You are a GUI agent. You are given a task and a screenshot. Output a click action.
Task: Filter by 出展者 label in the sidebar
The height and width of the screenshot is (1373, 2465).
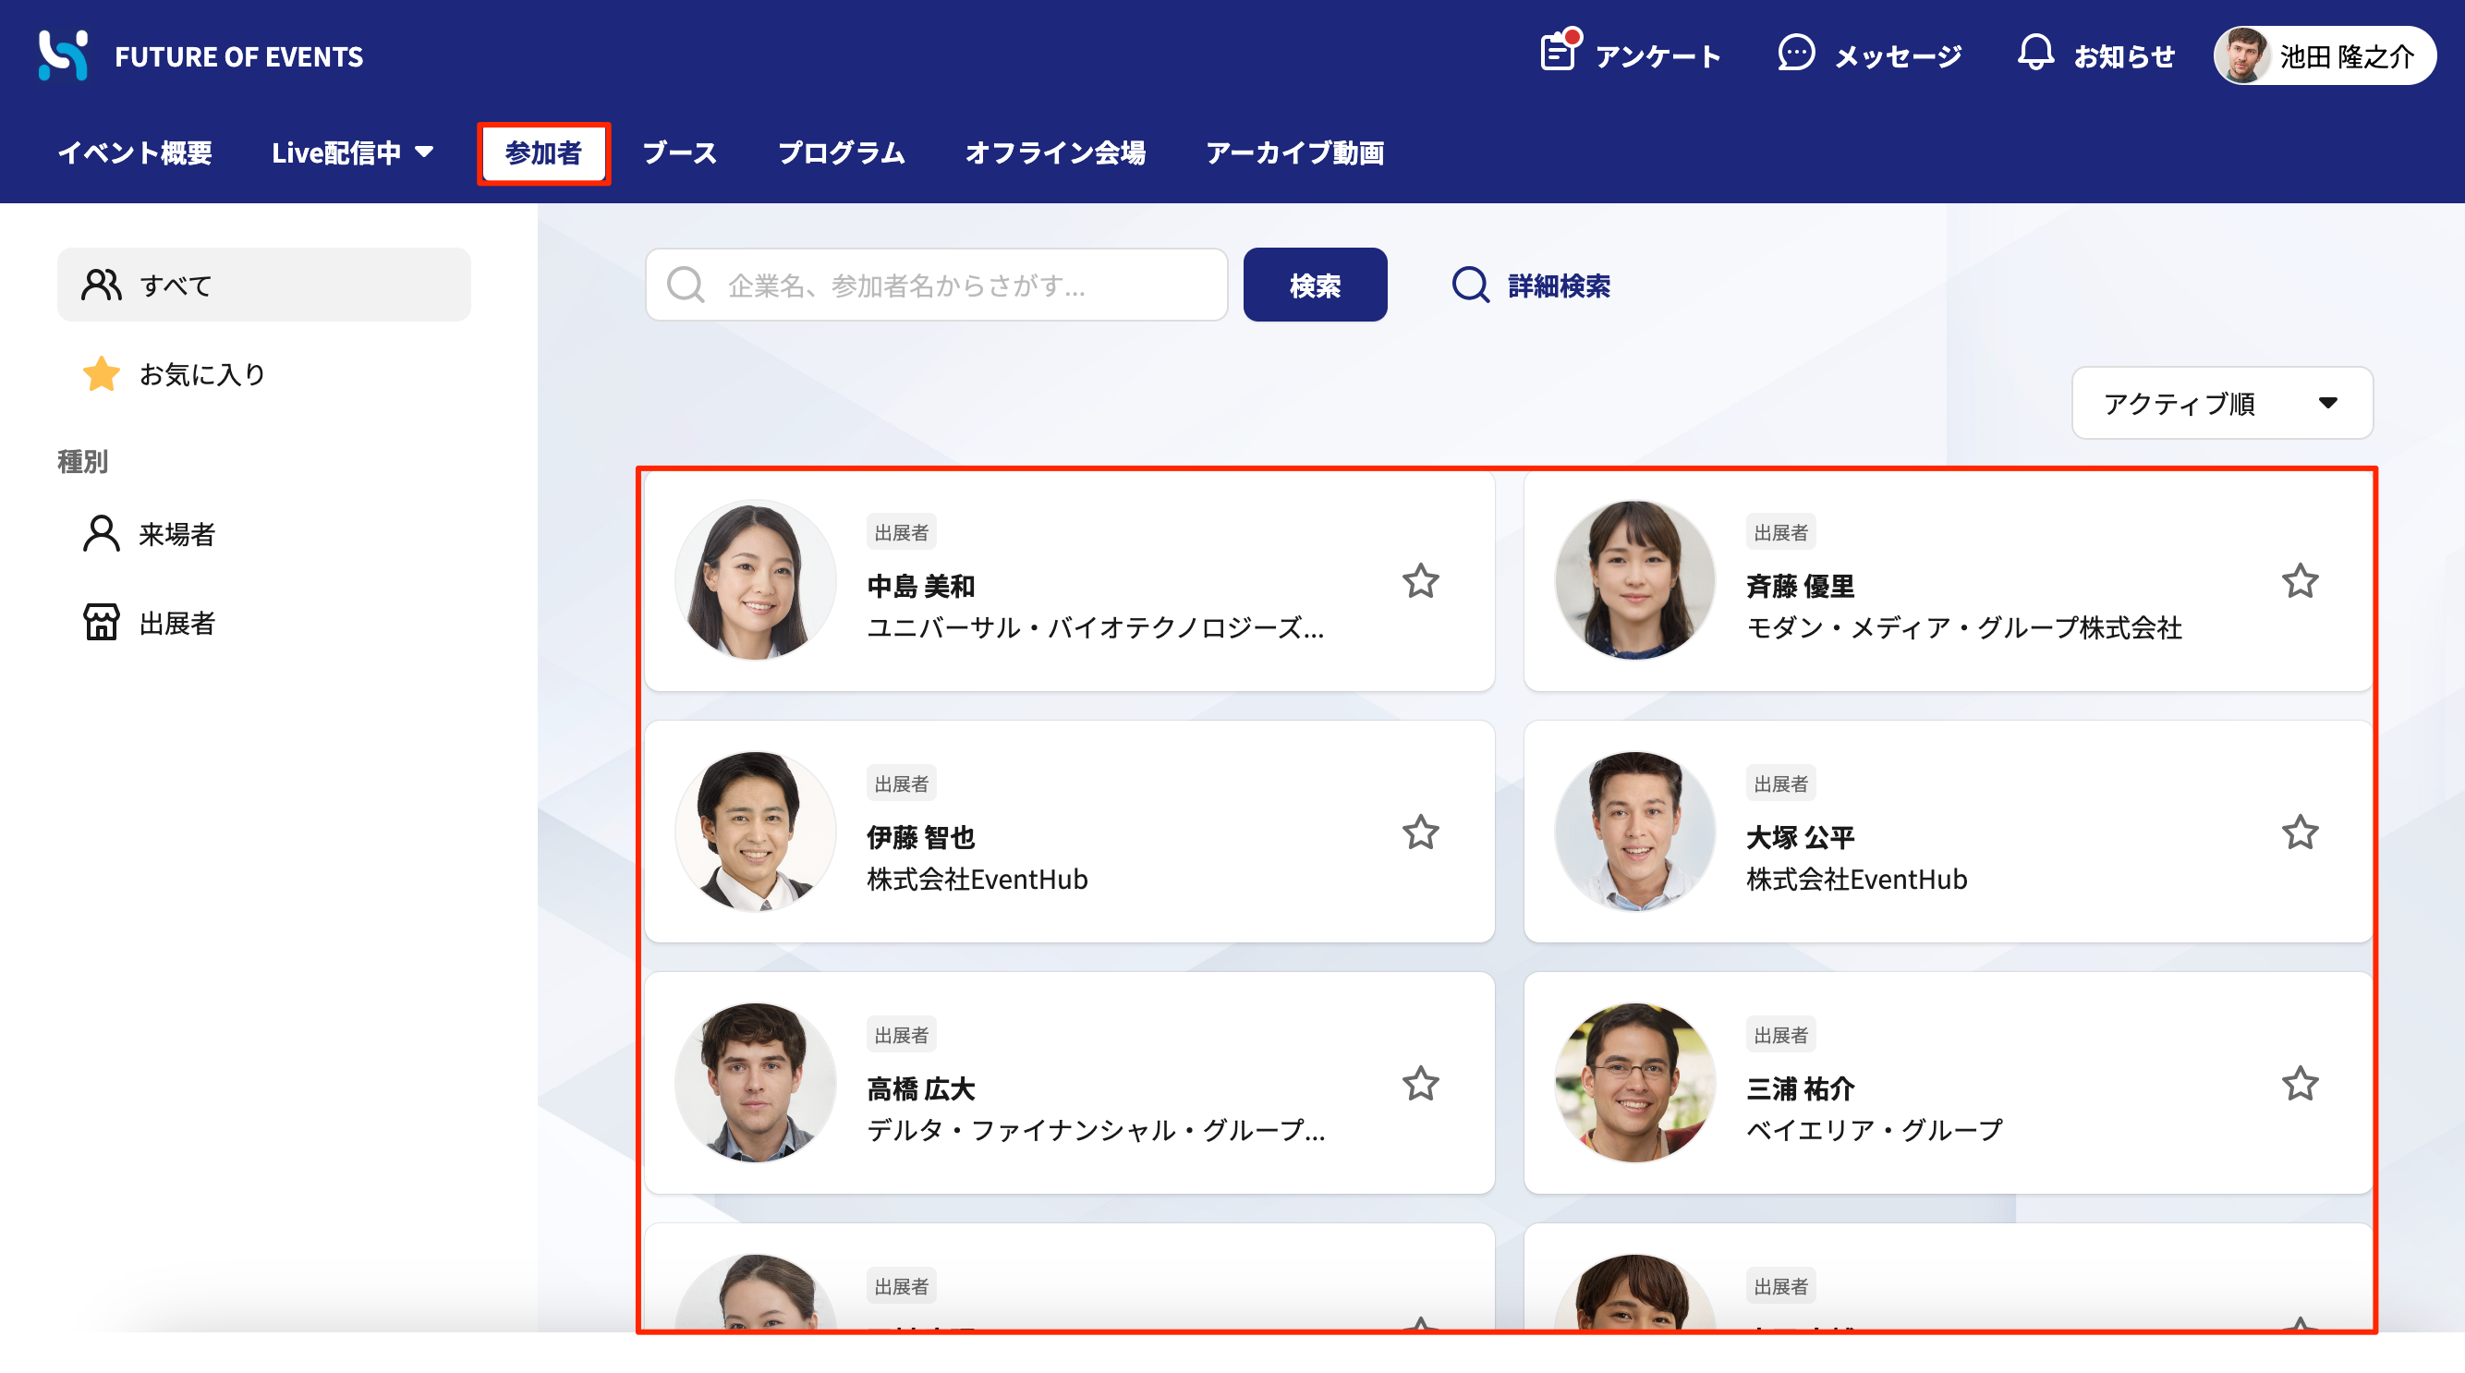pyautogui.click(x=177, y=624)
